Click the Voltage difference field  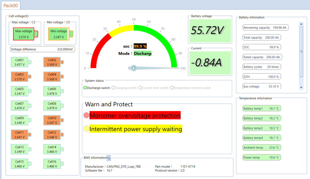tap(42, 49)
